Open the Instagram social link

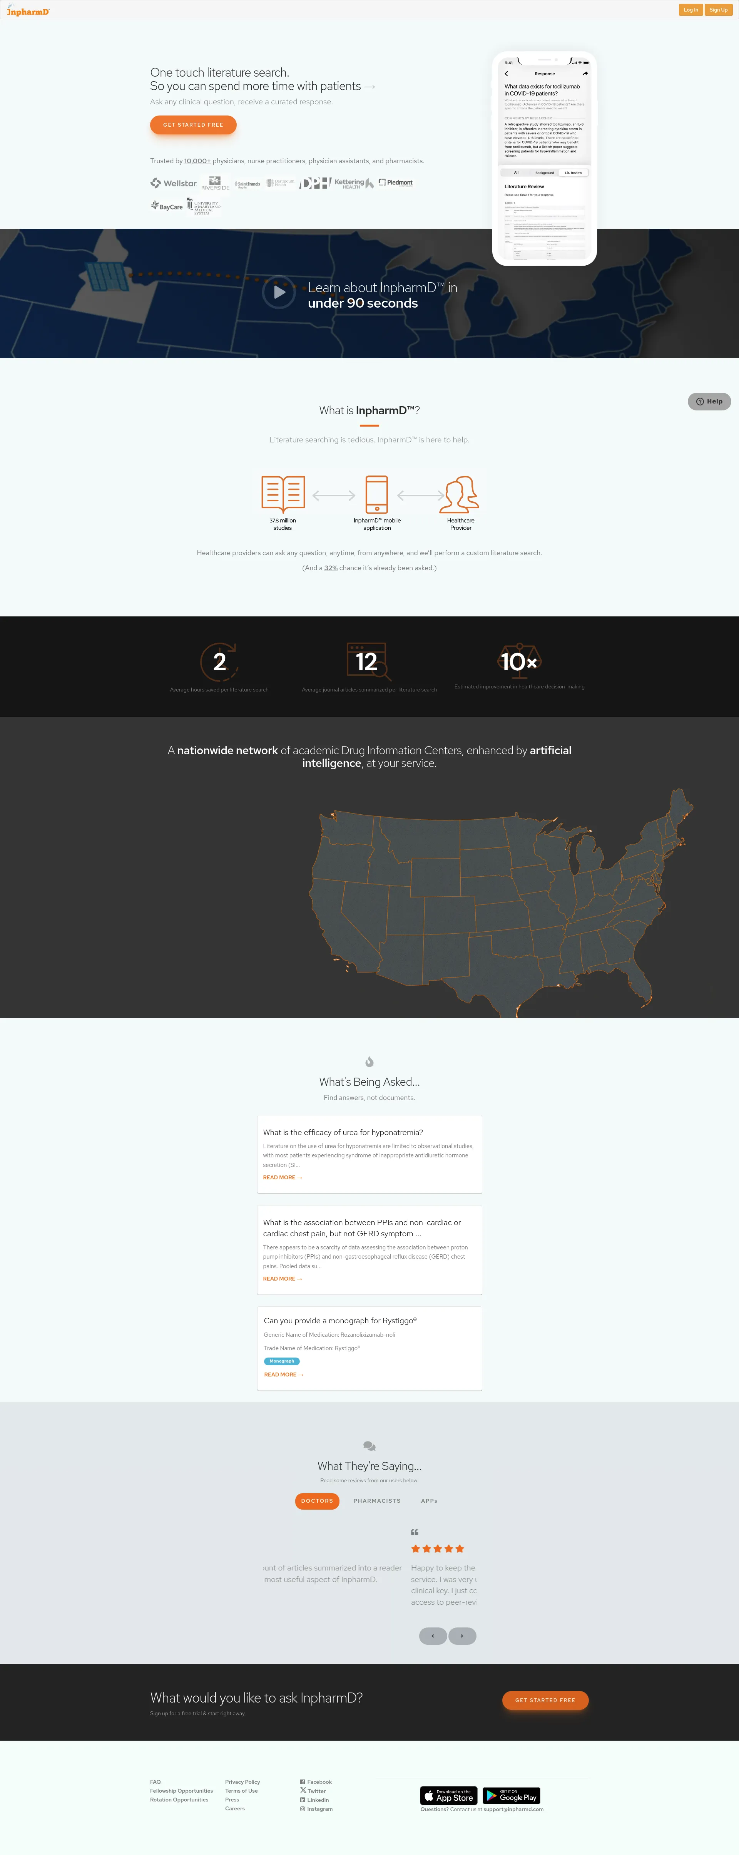click(x=317, y=1809)
